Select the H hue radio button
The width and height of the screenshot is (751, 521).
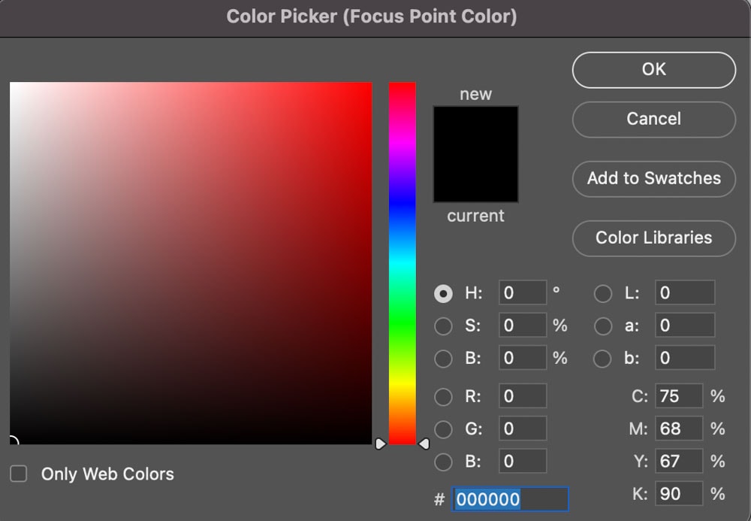click(x=443, y=293)
